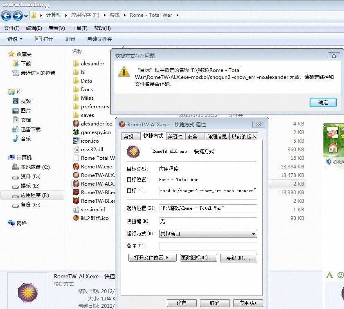Expand the 组织 dropdown menu
The height and width of the screenshot is (309, 344).
pyautogui.click(x=14, y=39)
